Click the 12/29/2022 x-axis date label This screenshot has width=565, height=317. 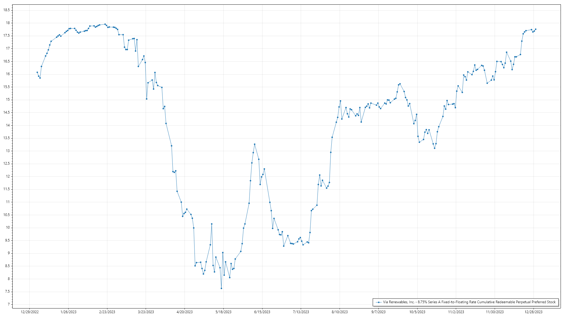point(30,312)
